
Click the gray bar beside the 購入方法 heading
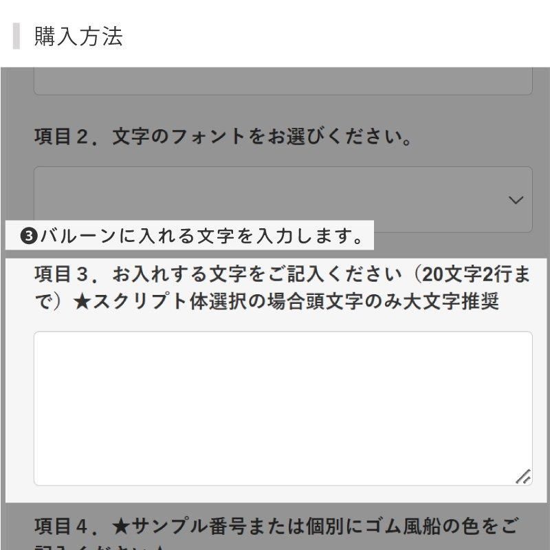[x=16, y=36]
